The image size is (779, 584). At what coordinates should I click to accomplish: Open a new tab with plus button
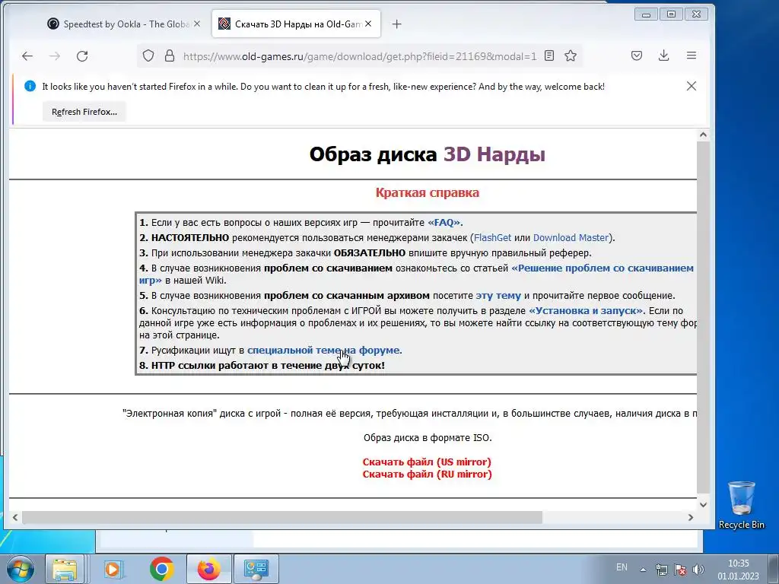click(x=396, y=24)
